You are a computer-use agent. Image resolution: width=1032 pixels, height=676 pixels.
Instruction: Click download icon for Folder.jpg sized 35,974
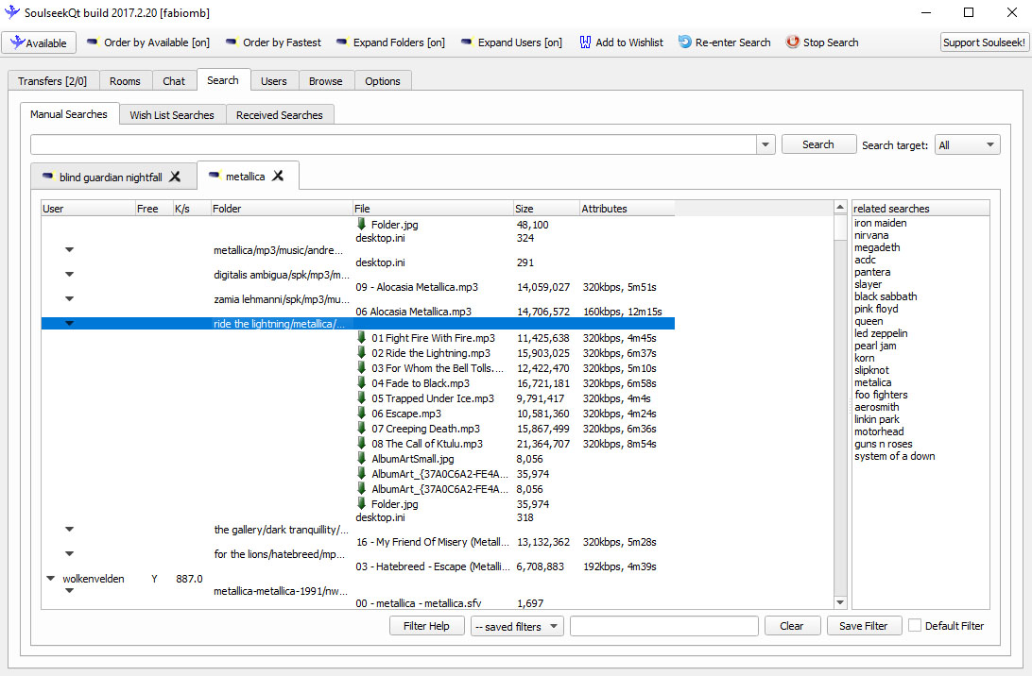pyautogui.click(x=361, y=504)
